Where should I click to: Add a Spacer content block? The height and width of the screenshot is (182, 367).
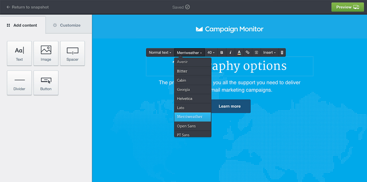coord(72,53)
